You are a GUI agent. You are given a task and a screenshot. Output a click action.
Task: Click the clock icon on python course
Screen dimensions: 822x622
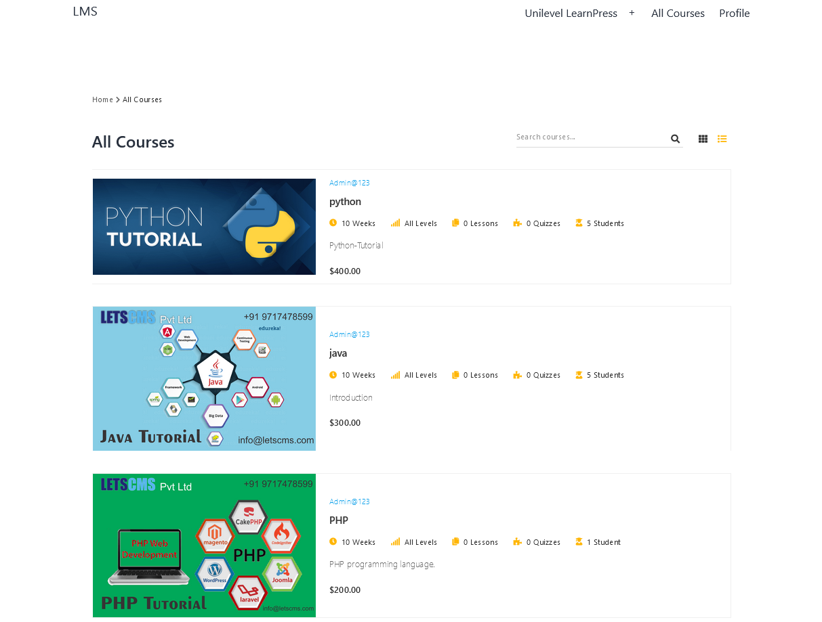click(333, 223)
